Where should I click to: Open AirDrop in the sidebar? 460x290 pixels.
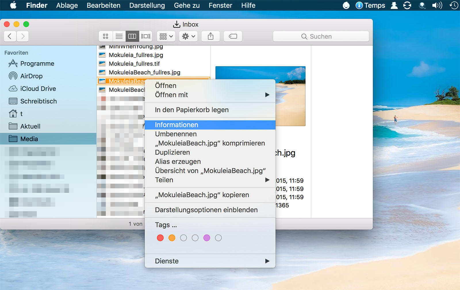(31, 76)
